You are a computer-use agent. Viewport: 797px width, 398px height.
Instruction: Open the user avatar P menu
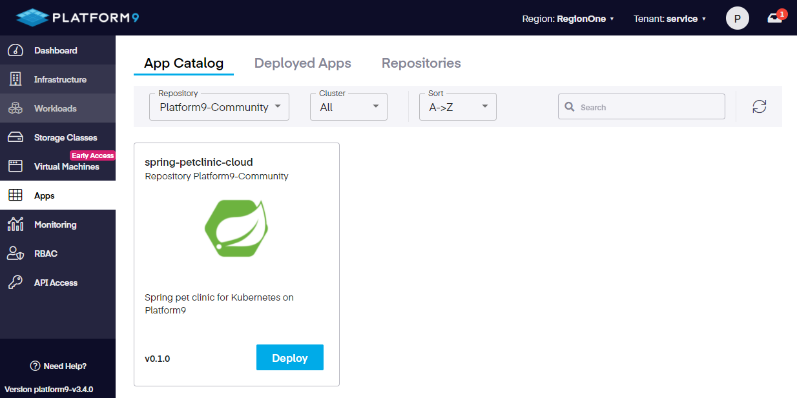tap(738, 18)
